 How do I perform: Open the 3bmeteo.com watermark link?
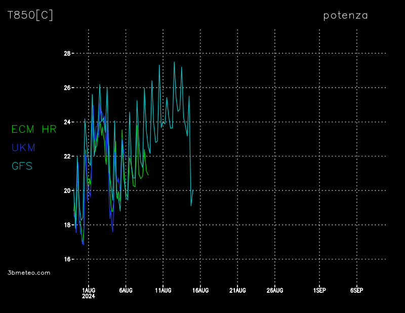pos(29,272)
